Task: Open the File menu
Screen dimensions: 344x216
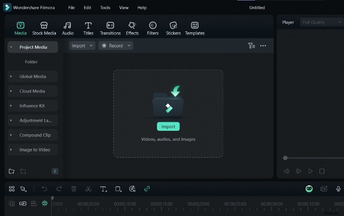Action: [x=71, y=8]
